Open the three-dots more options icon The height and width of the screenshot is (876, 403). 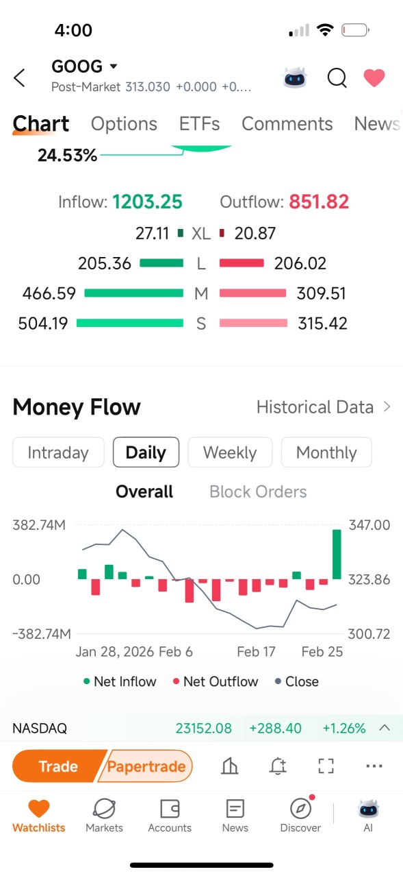point(374,766)
